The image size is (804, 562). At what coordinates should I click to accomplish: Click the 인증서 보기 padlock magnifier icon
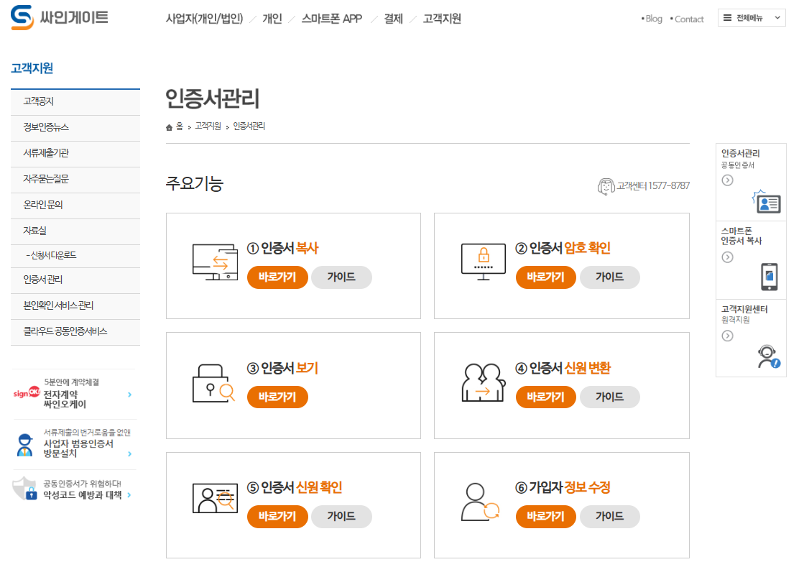(213, 382)
